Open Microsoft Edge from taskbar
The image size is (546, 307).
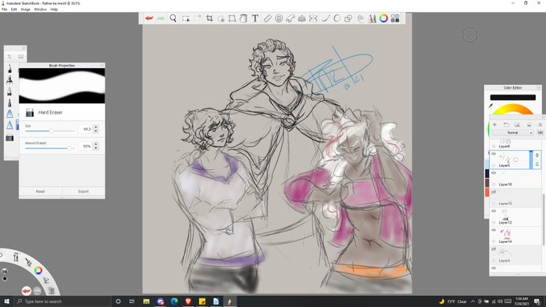[x=174, y=301]
